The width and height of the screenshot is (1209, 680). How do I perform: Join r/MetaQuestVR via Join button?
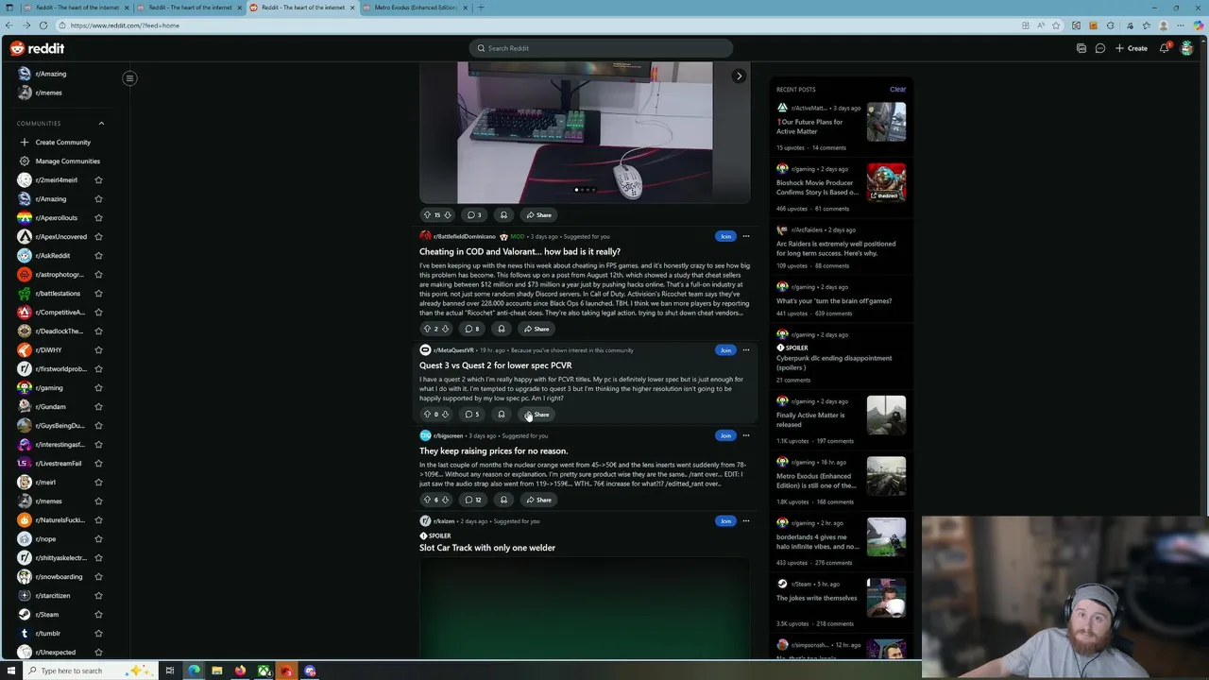coord(725,350)
